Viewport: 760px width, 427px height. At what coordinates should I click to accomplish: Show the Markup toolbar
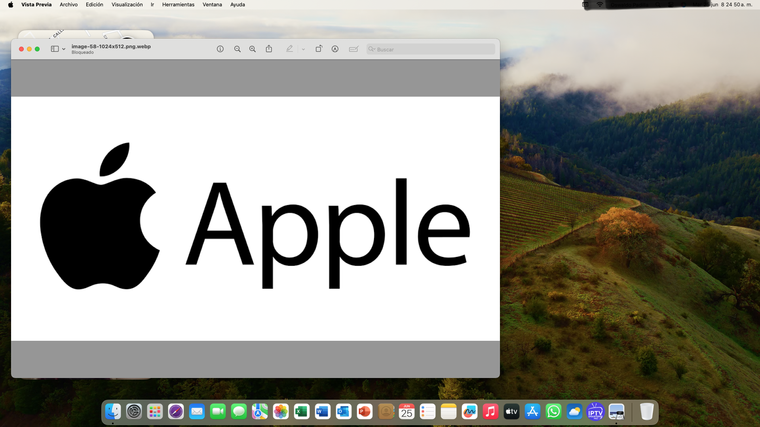click(335, 49)
